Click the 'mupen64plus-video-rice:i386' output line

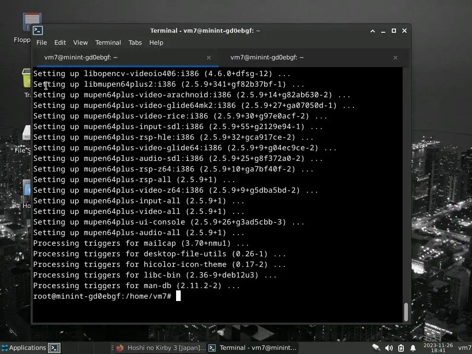(180, 116)
